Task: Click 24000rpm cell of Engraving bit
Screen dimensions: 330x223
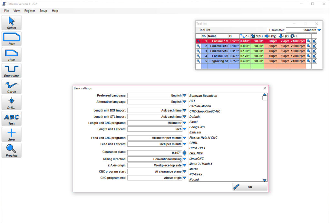Action: pos(298,61)
